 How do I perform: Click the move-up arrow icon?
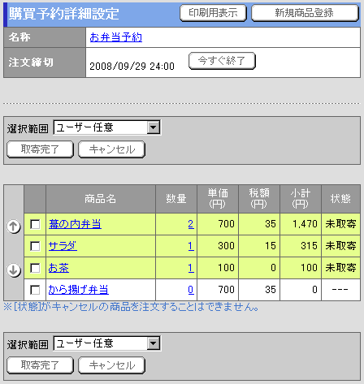tap(14, 226)
